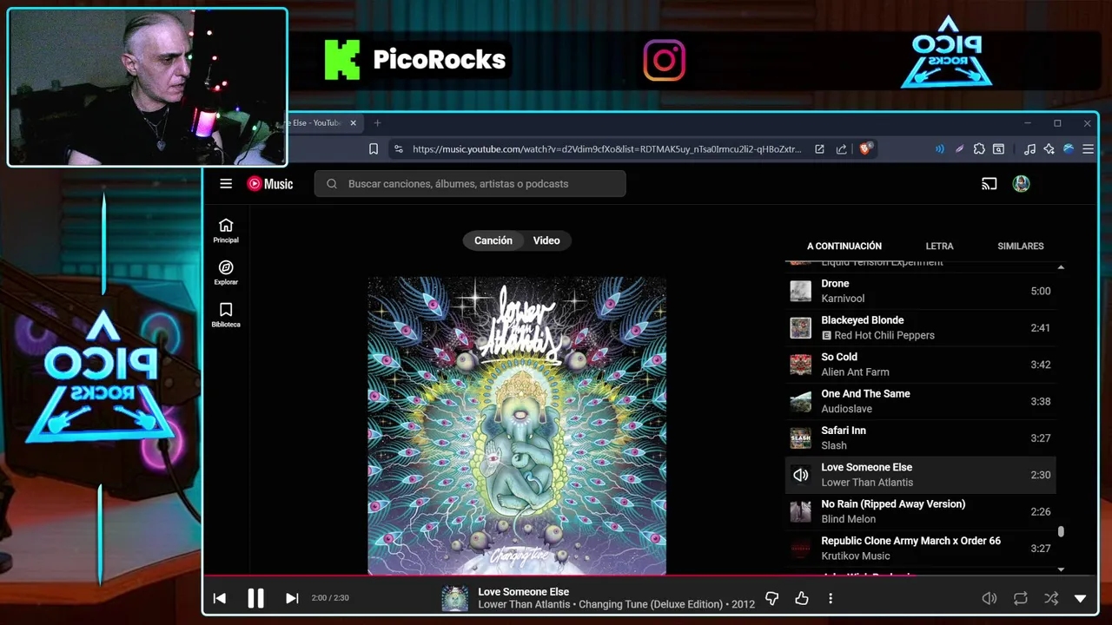Click the queue scrollbar thumb
The image size is (1112, 625).
[1061, 531]
